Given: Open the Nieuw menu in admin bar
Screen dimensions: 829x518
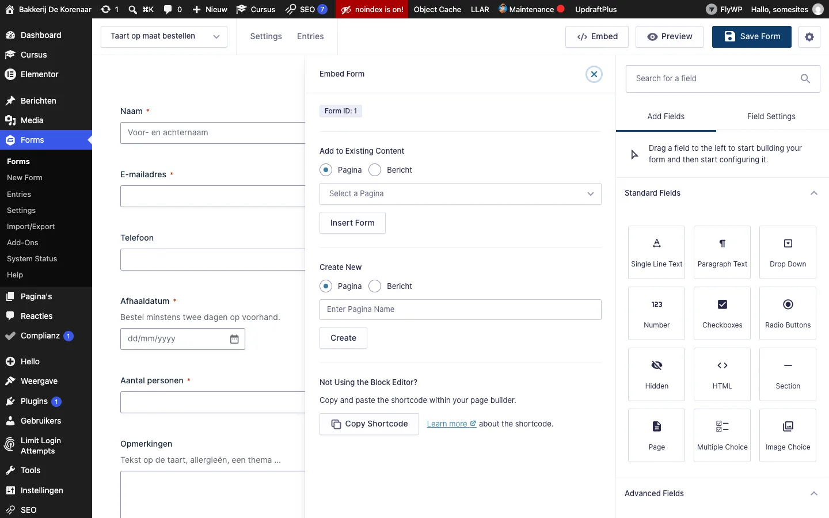Looking at the screenshot, I should coord(210,9).
